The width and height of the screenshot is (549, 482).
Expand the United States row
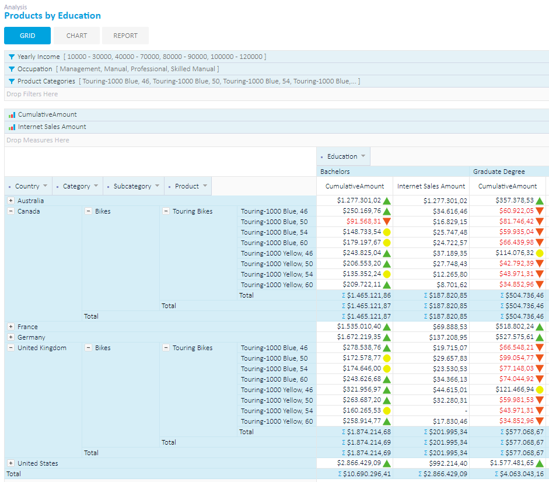10,463
